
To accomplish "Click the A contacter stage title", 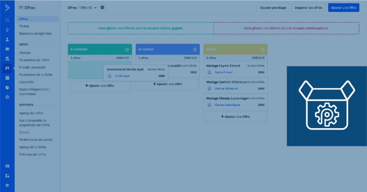I will 79,49.
